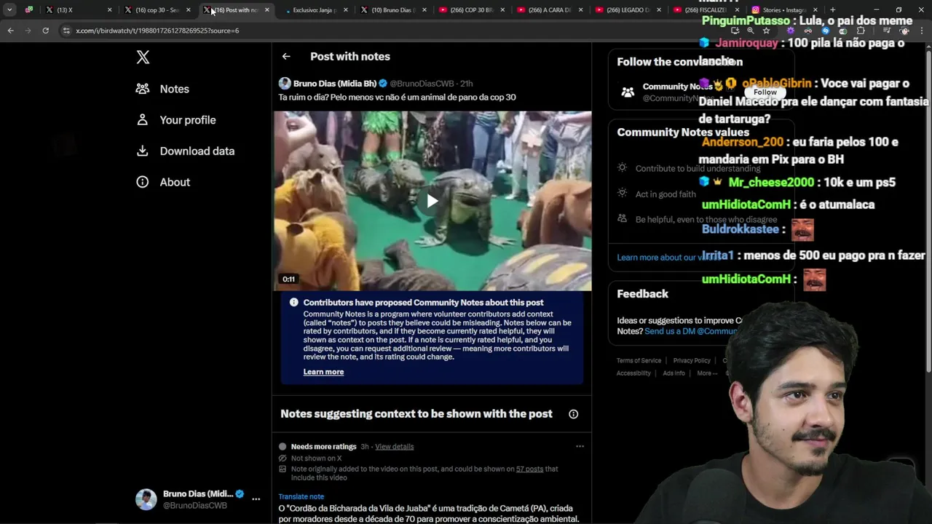
Task: Open a new browser tab with plus
Action: [832, 10]
